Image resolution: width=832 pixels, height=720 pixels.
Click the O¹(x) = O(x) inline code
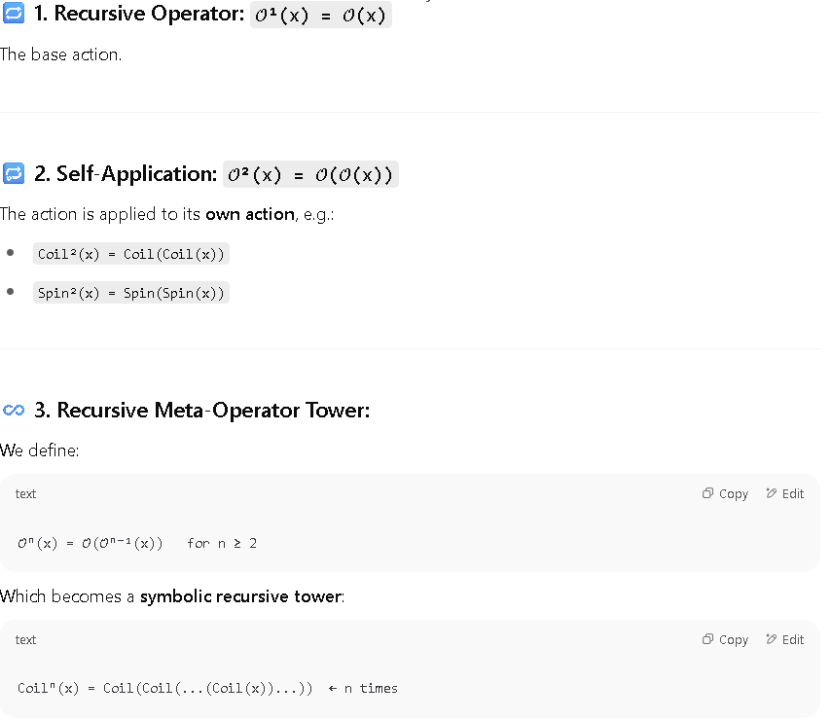tap(320, 15)
